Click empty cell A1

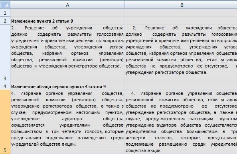[67, 13]
